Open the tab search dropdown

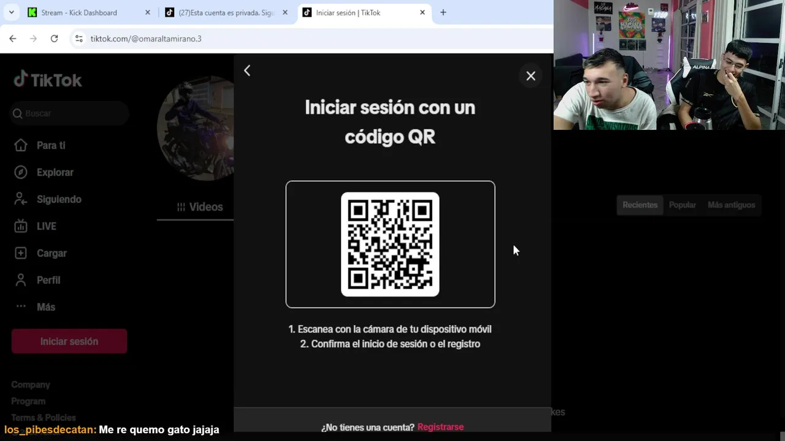click(x=11, y=12)
